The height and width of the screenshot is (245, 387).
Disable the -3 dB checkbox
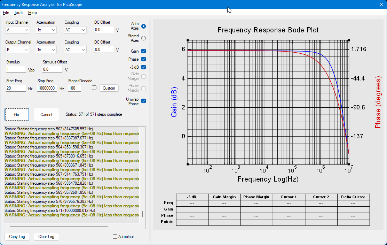pos(143,67)
